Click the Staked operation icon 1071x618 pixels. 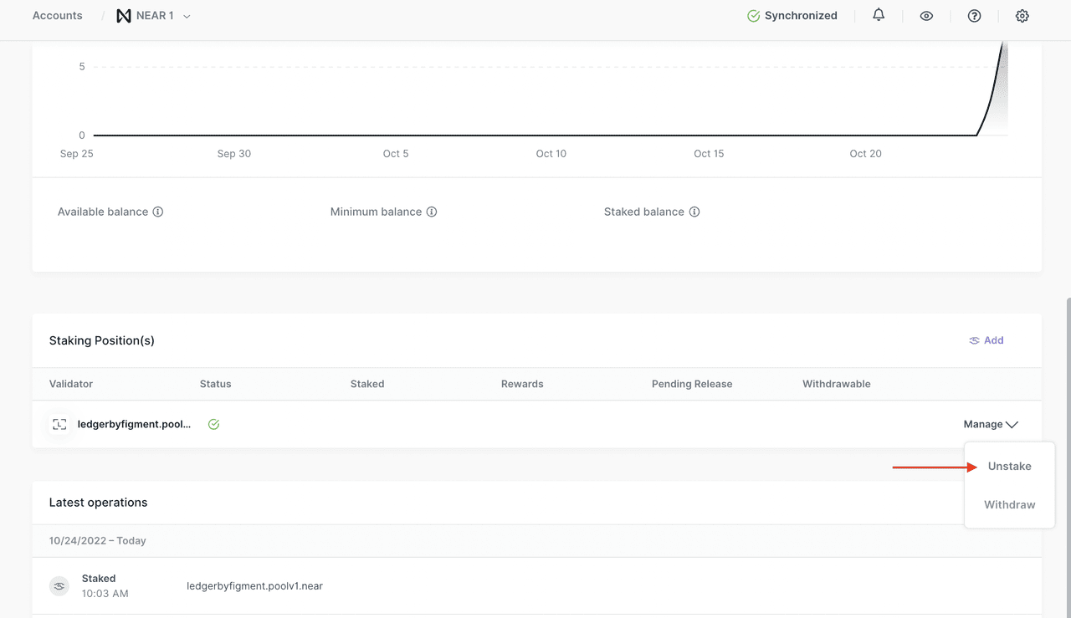59,586
